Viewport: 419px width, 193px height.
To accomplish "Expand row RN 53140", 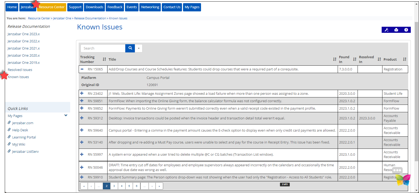I will click(82, 142).
